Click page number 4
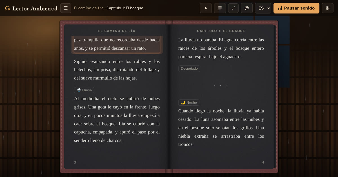This screenshot has width=338, height=177. tap(263, 162)
